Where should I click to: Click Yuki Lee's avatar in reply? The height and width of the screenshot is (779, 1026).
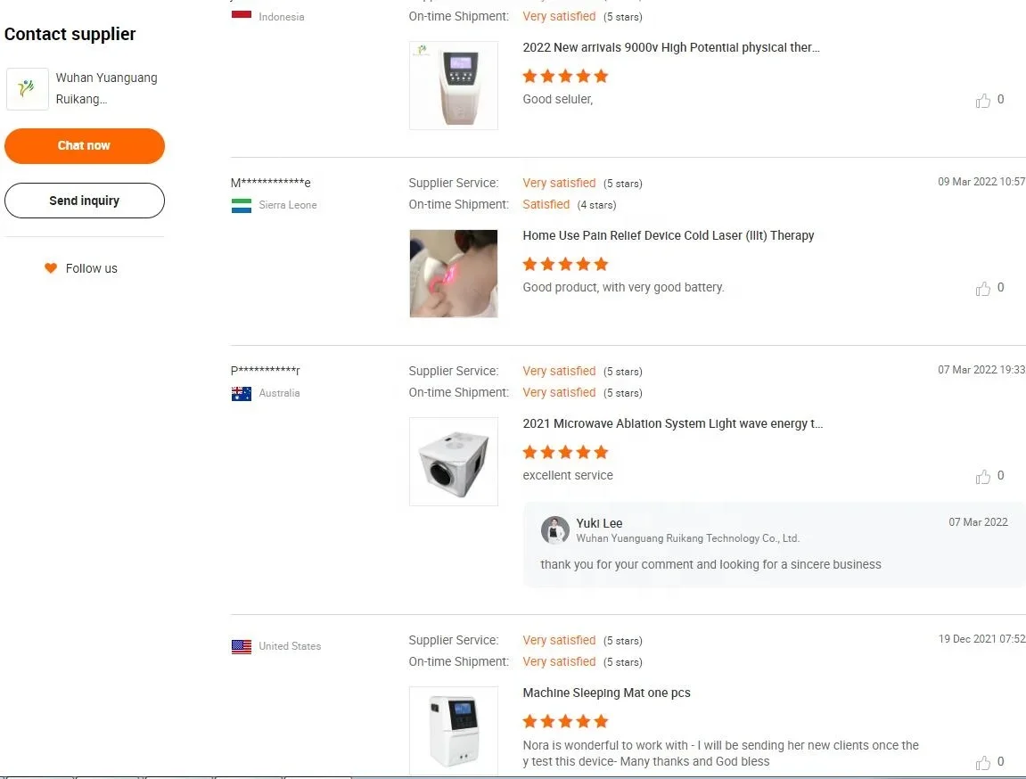[x=554, y=529]
